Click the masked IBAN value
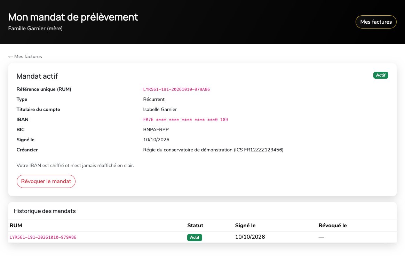Image resolution: width=405 pixels, height=268 pixels. pyautogui.click(x=185, y=120)
